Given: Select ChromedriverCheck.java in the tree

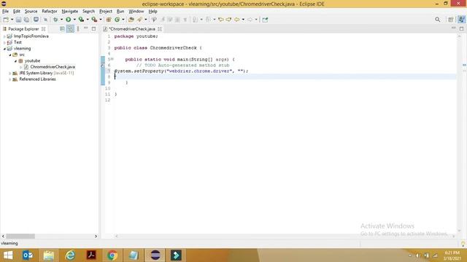Looking at the screenshot, I should click(x=53, y=67).
